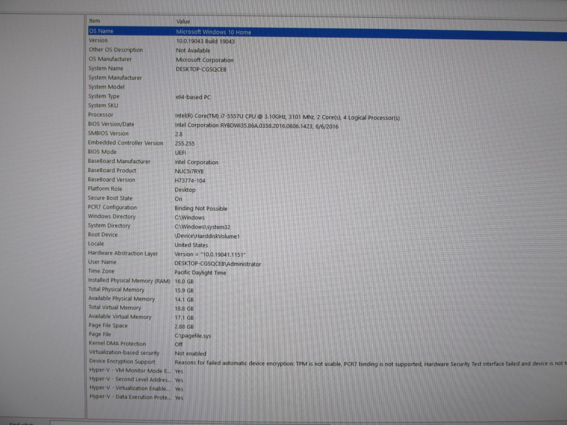The height and width of the screenshot is (425, 567).
Task: Click the Binding Not Possible value
Action: [201, 209]
